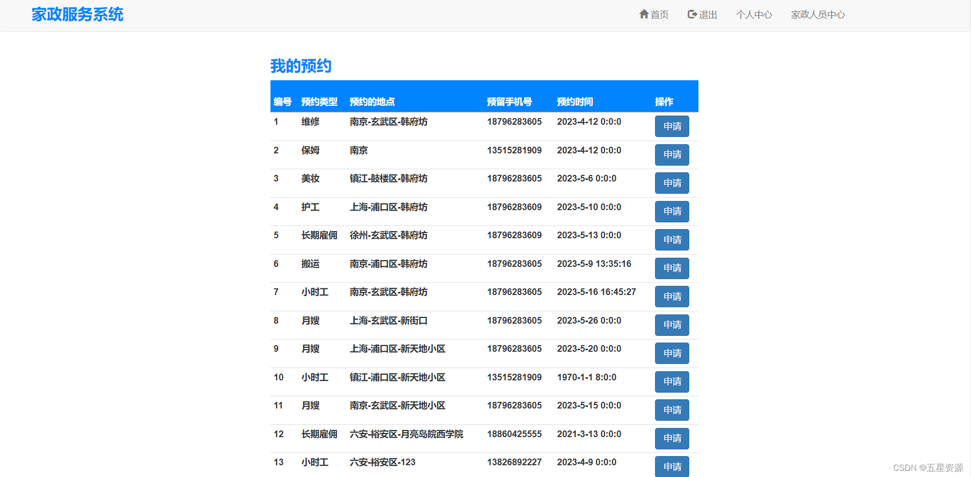
Task: Click 申请 for row 3 美妆
Action: [x=672, y=183]
